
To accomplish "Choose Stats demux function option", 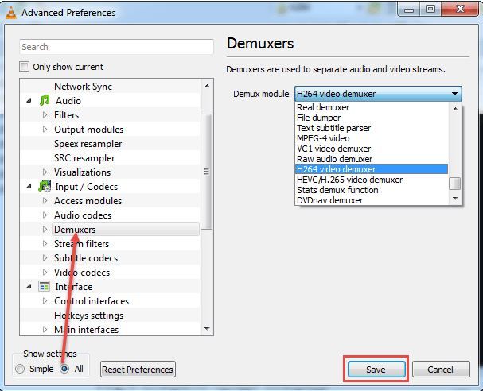I will coord(372,190).
